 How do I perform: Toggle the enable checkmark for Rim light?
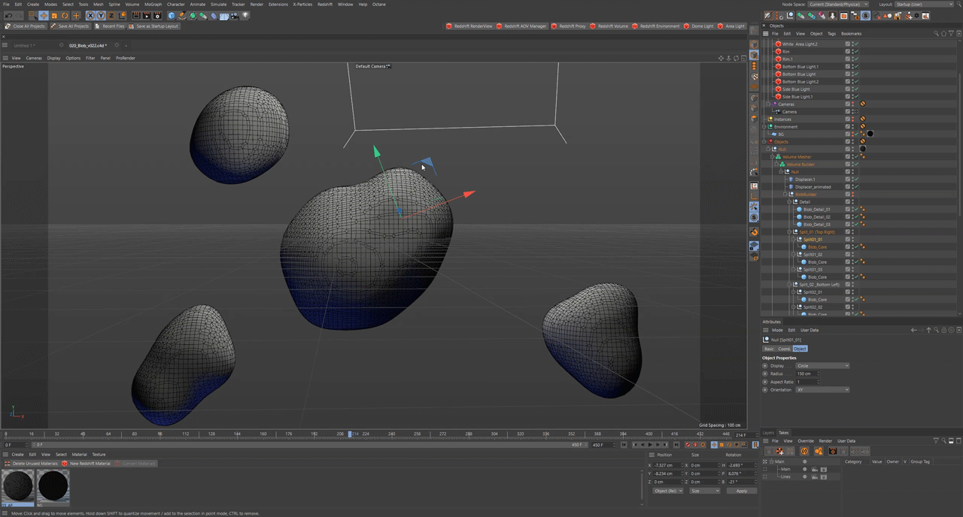click(856, 52)
